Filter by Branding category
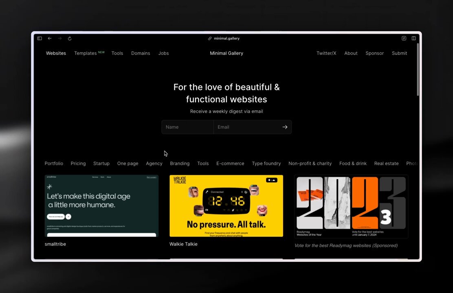This screenshot has width=453, height=293. point(180,163)
